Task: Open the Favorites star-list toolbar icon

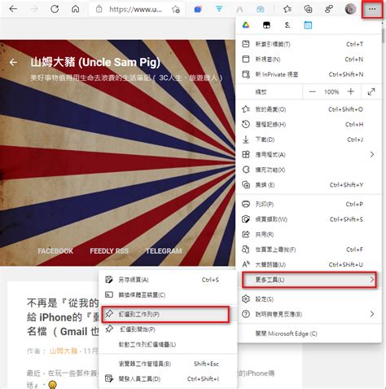Action: point(287,9)
